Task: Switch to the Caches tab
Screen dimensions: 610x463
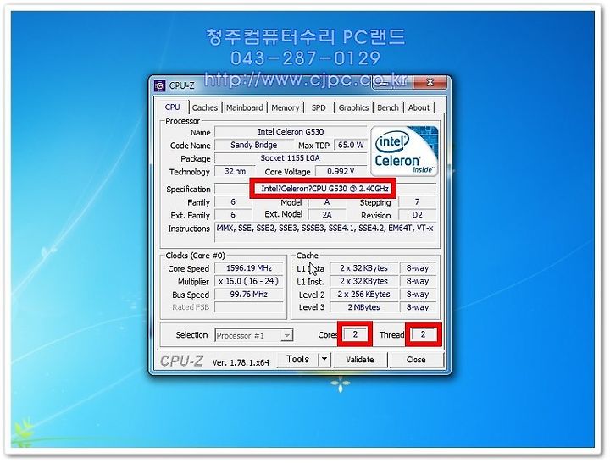Action: (205, 107)
